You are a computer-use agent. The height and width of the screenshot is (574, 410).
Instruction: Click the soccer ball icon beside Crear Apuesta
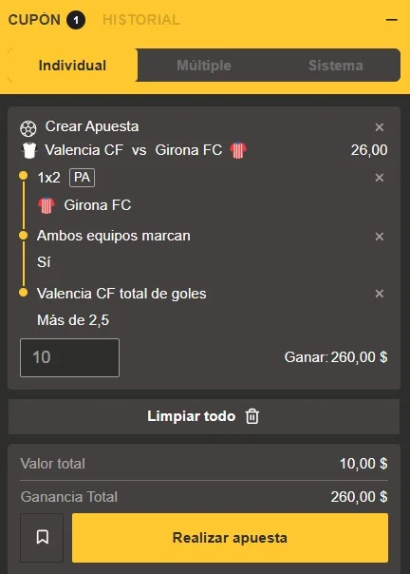[x=28, y=128]
